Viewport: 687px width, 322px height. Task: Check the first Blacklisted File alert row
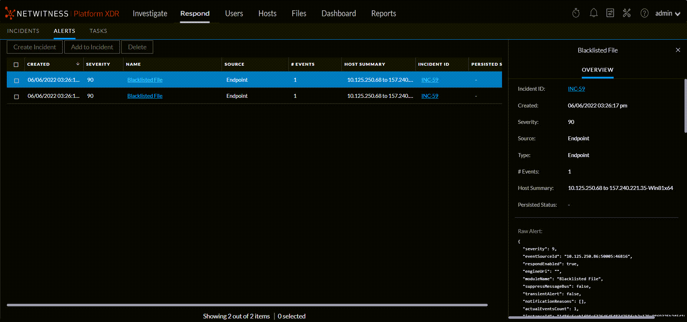pyautogui.click(x=16, y=81)
